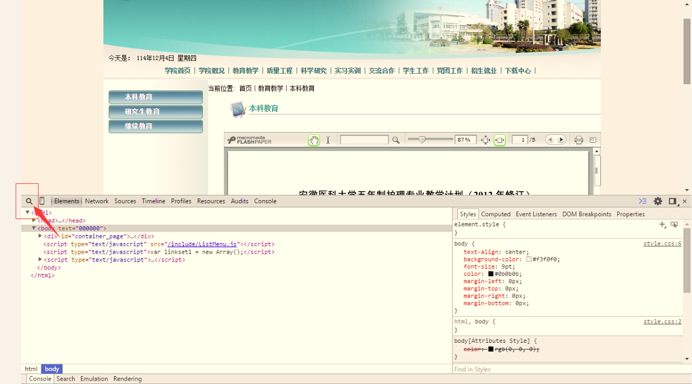This screenshot has height=384, width=692.
Task: Go to next page in FlashPaper
Action: tap(561, 140)
